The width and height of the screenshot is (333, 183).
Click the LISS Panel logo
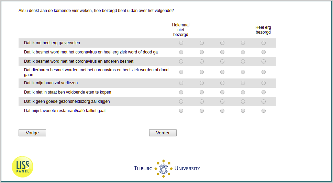click(23, 167)
